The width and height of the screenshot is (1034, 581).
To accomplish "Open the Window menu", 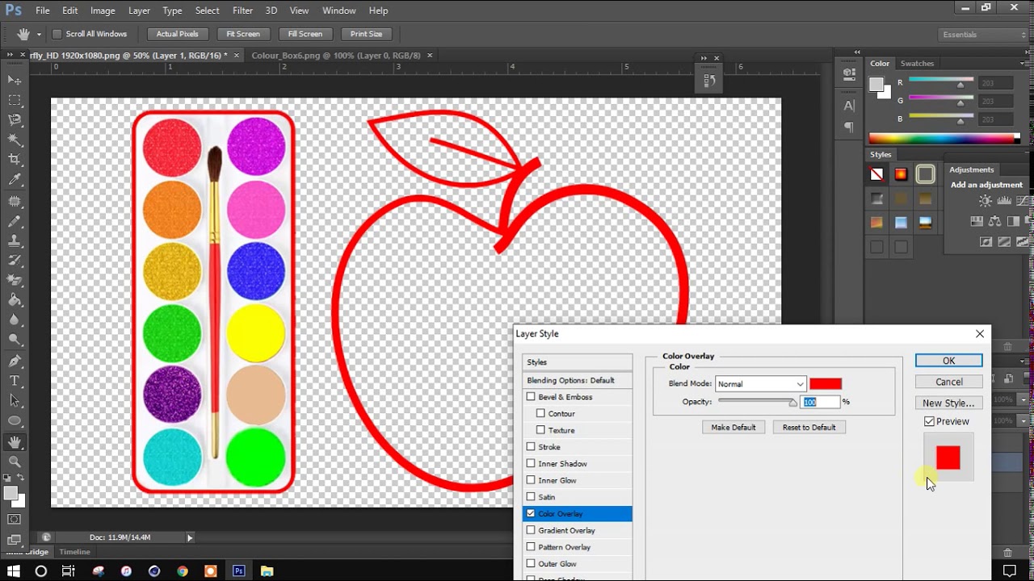I will pyautogui.click(x=339, y=10).
